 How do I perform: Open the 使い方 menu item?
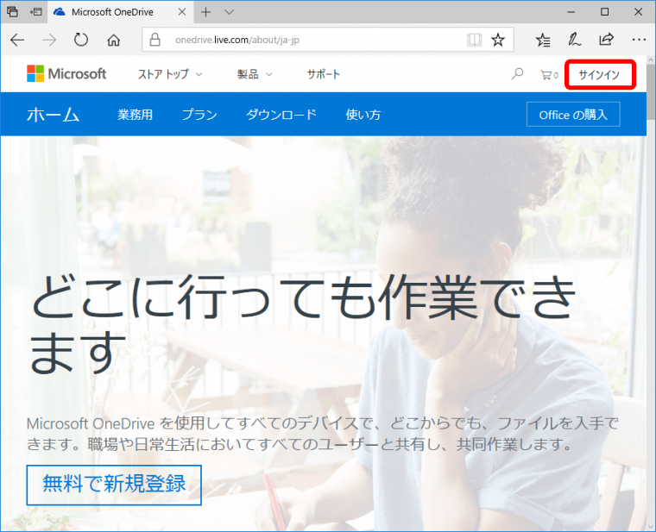pyautogui.click(x=363, y=115)
